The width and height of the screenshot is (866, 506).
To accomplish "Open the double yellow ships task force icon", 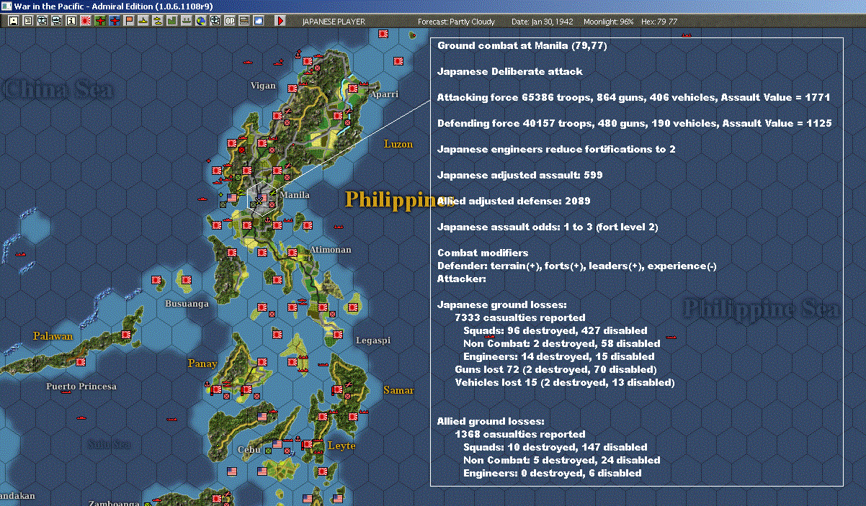I will click(158, 21).
